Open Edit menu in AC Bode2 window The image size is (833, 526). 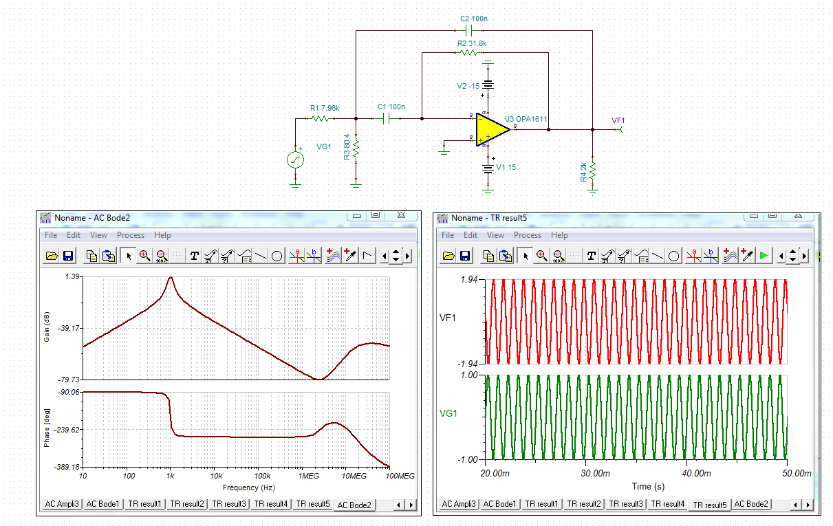74,235
